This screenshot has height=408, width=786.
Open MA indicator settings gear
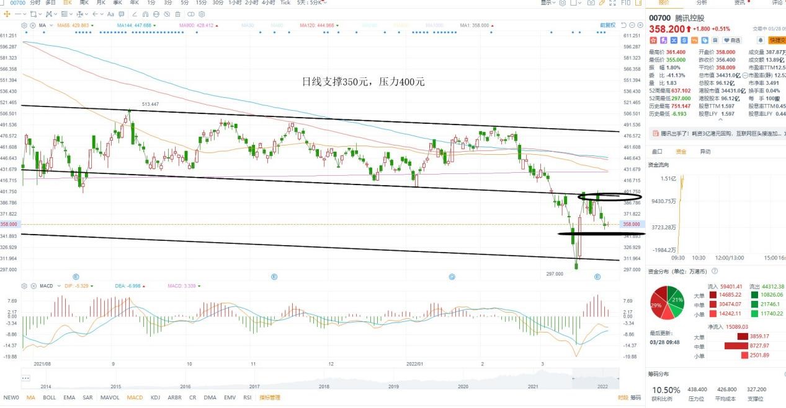coord(24,25)
